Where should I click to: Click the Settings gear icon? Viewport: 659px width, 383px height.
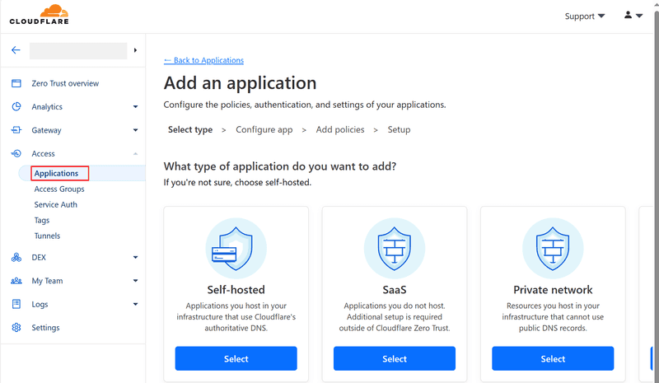point(16,328)
